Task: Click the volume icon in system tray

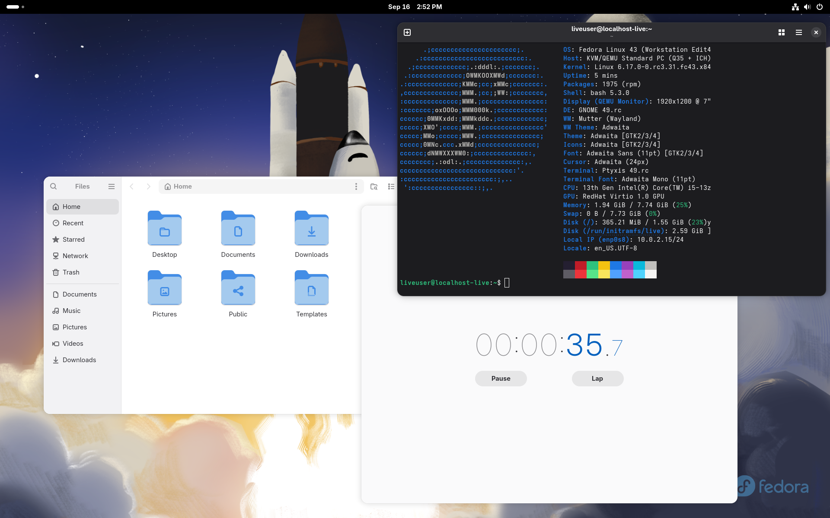Action: (x=807, y=7)
